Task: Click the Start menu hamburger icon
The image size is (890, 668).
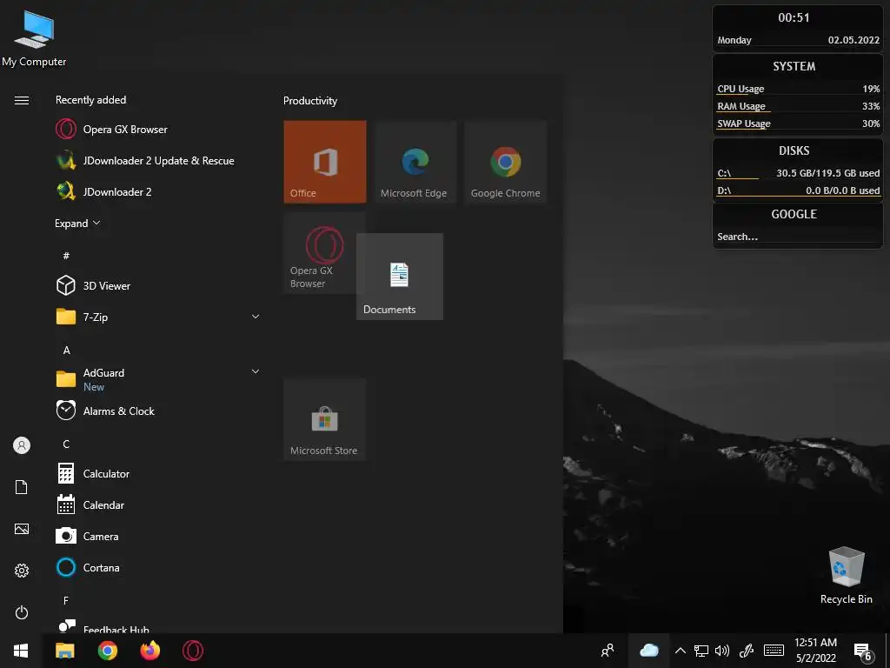Action: [x=22, y=101]
